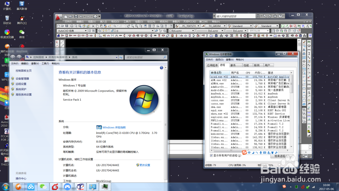Open Tencent QQ desktop icon

(x=22, y=20)
